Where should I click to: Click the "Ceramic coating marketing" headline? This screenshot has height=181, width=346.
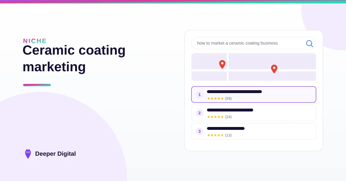(x=74, y=58)
